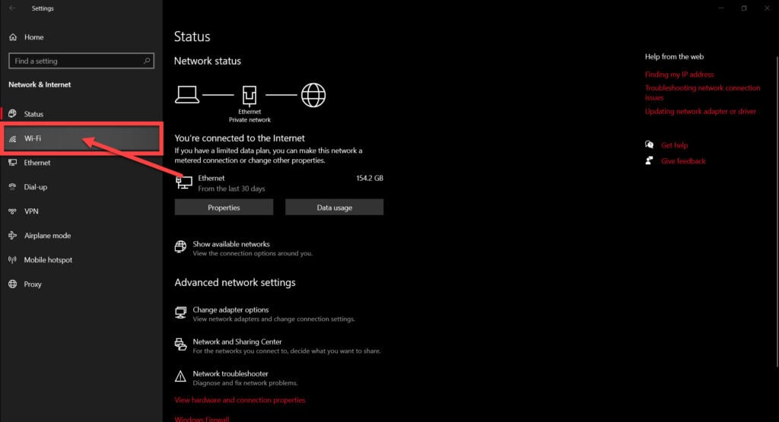779x422 pixels.
Task: Open the Wi-Fi settings page
Action: click(x=81, y=138)
